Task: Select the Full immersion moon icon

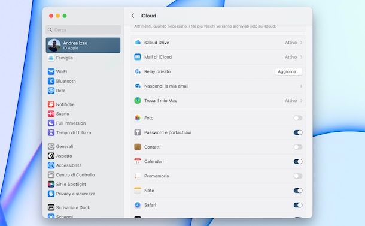Action: [x=51, y=123]
